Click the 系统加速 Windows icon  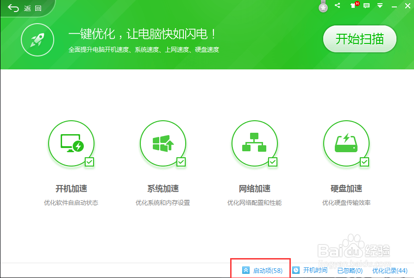point(163,143)
